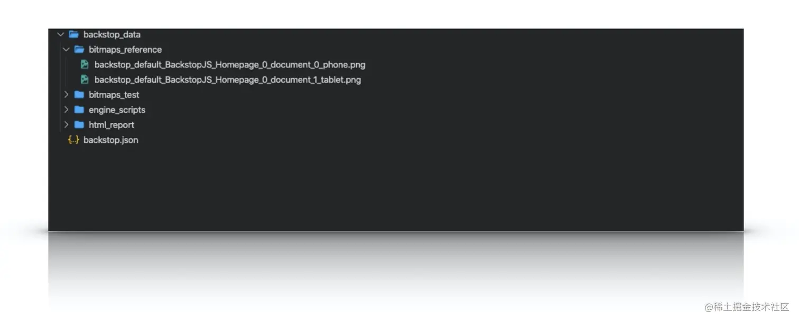Click the phone.png image file icon
This screenshot has height=322, width=799.
coord(85,65)
